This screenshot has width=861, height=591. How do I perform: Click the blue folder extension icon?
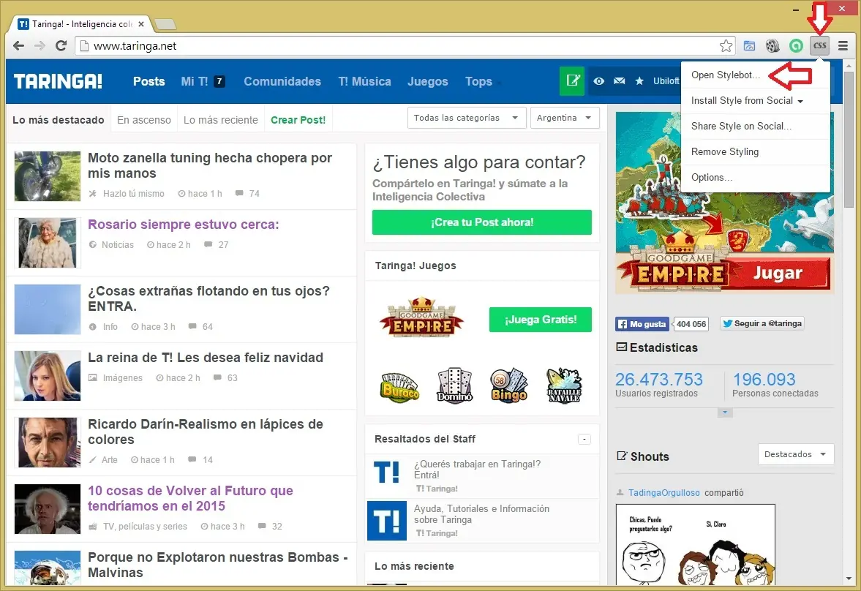(x=749, y=46)
